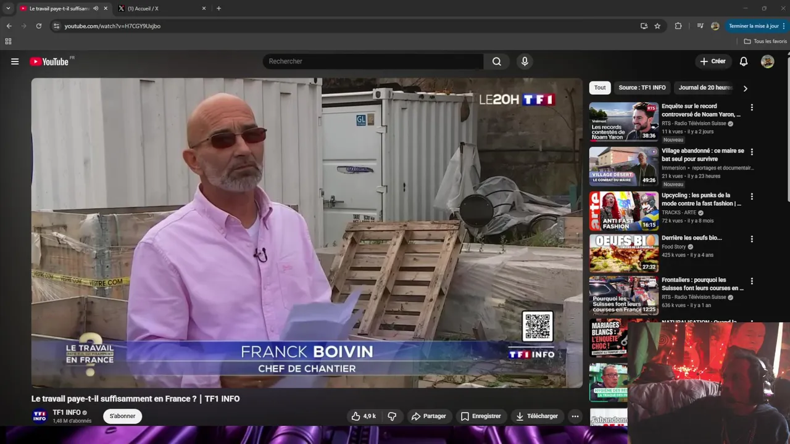Open TF1 INFO channel avatar
Viewport: 790px width, 444px height.
click(39, 416)
